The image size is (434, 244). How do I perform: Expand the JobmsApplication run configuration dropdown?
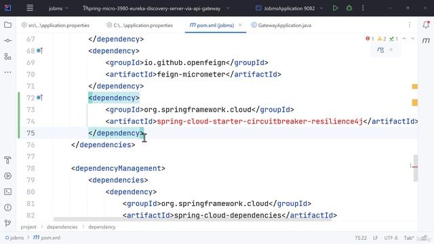[x=290, y=8]
